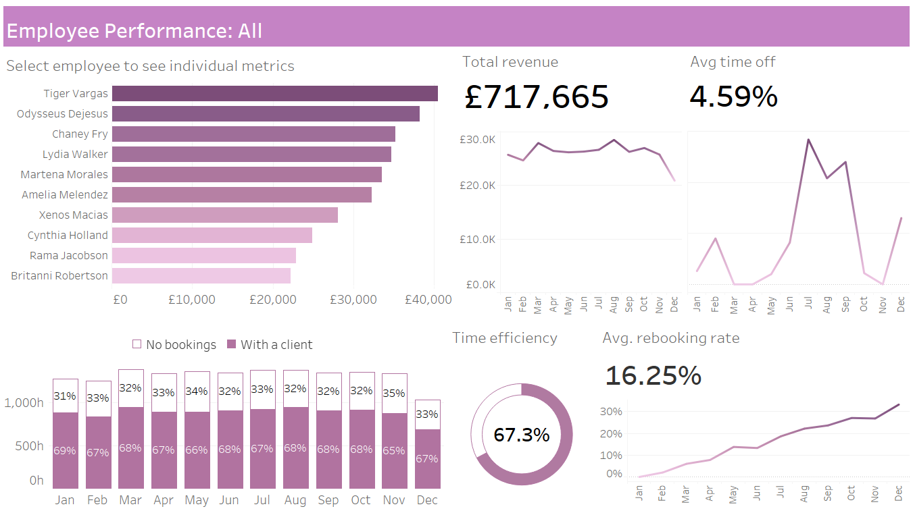Click the Rama Jacobson employee name
Screen dimensions: 913x513
pos(68,256)
